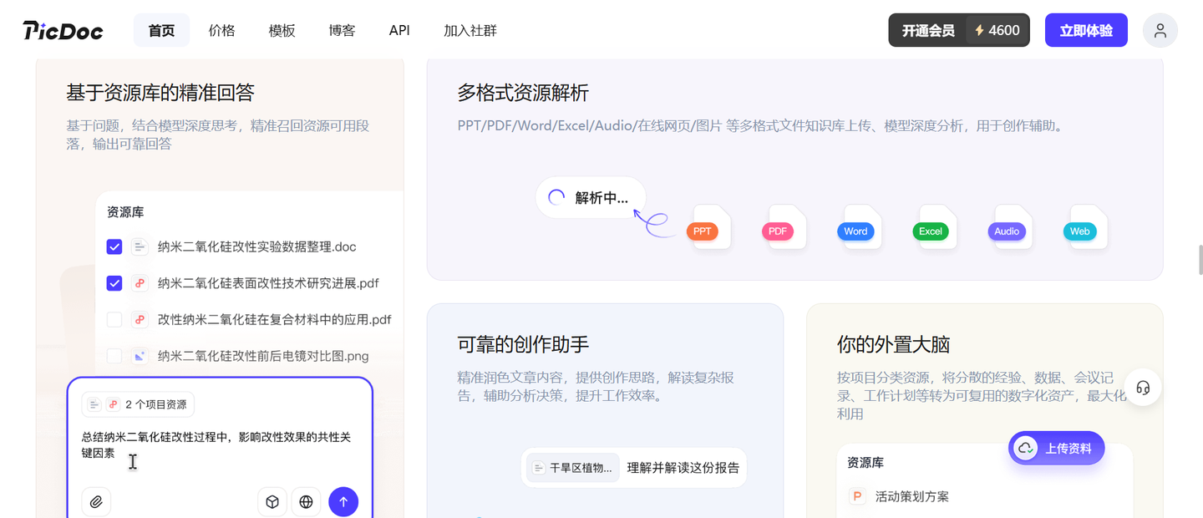The height and width of the screenshot is (518, 1203).
Task: Click the PPT format file icon
Action: [x=709, y=227]
